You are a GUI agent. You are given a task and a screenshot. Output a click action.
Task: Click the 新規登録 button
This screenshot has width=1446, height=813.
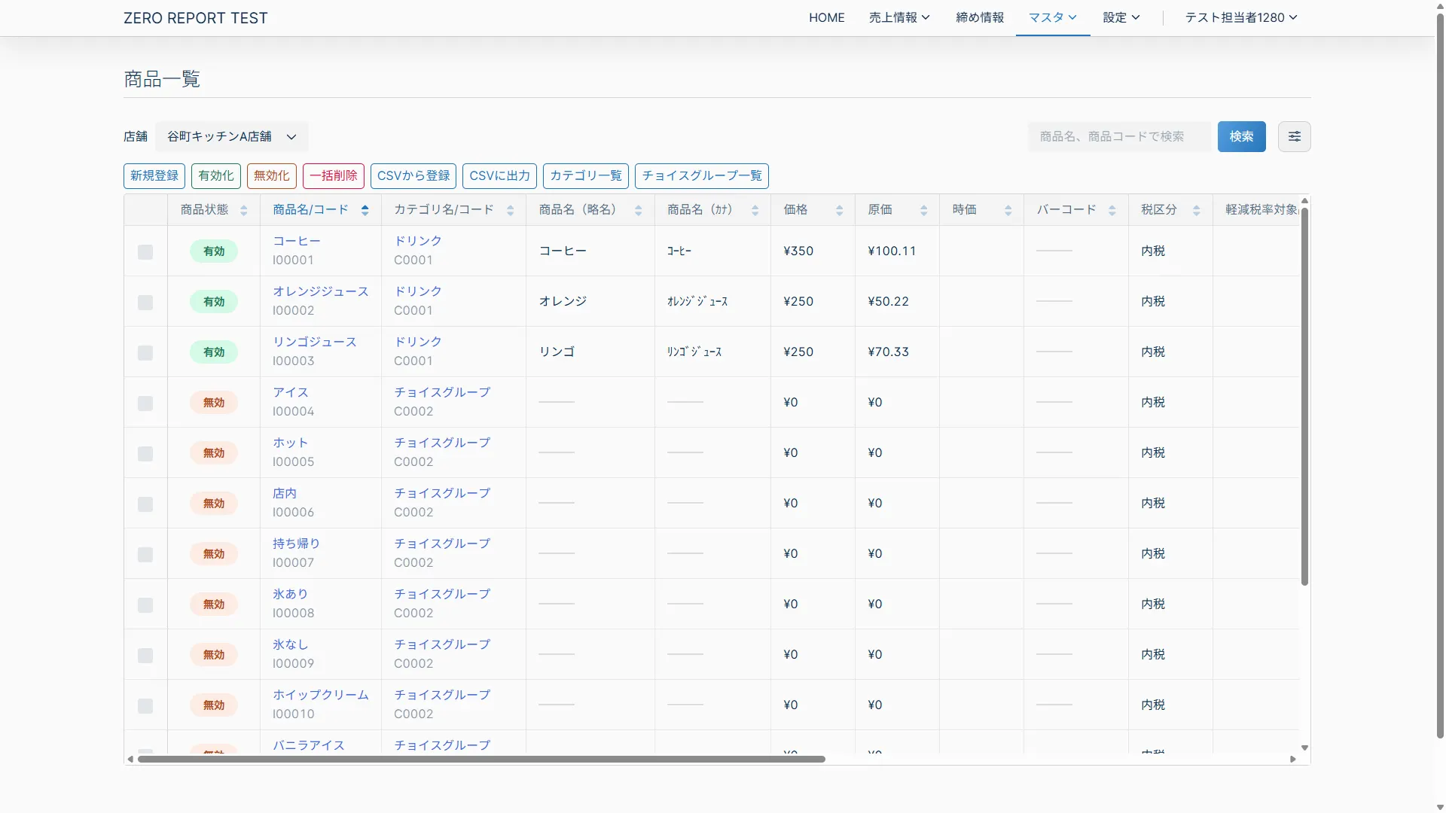pyautogui.click(x=154, y=175)
